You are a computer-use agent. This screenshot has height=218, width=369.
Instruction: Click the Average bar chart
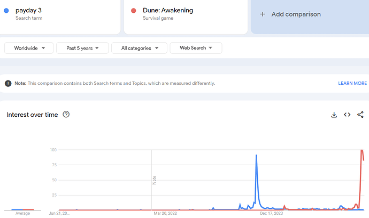[x=22, y=209]
